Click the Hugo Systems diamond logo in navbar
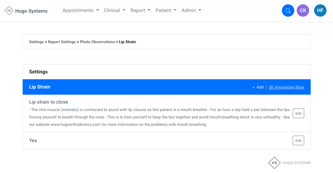The height and width of the screenshot is (173, 333). (9, 11)
